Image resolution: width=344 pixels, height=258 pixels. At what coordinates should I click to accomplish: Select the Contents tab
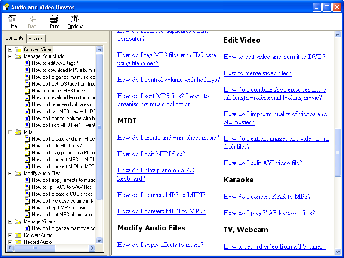click(14, 38)
